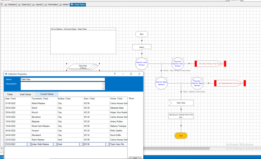Switch to the Initialise page tab
The width and height of the screenshot is (261, 159).
click(x=10, y=4)
